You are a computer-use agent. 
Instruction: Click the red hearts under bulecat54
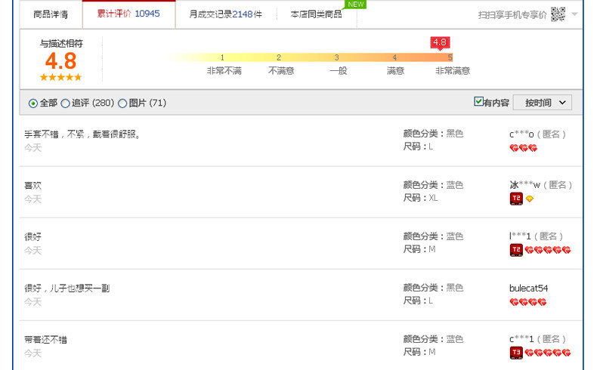click(527, 302)
